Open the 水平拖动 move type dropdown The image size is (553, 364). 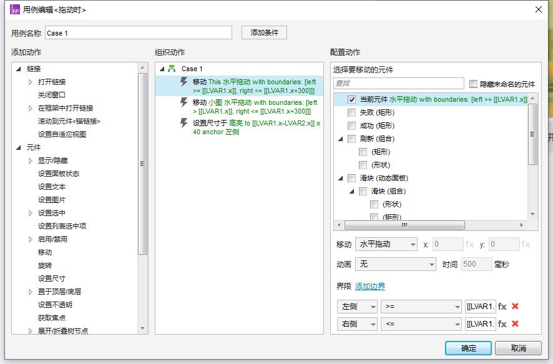click(x=386, y=245)
